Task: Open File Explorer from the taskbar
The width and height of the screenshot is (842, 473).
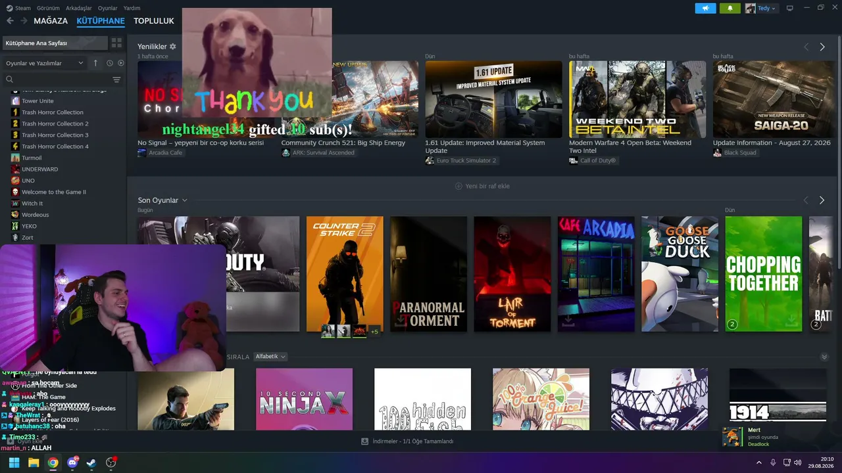Action: click(34, 462)
